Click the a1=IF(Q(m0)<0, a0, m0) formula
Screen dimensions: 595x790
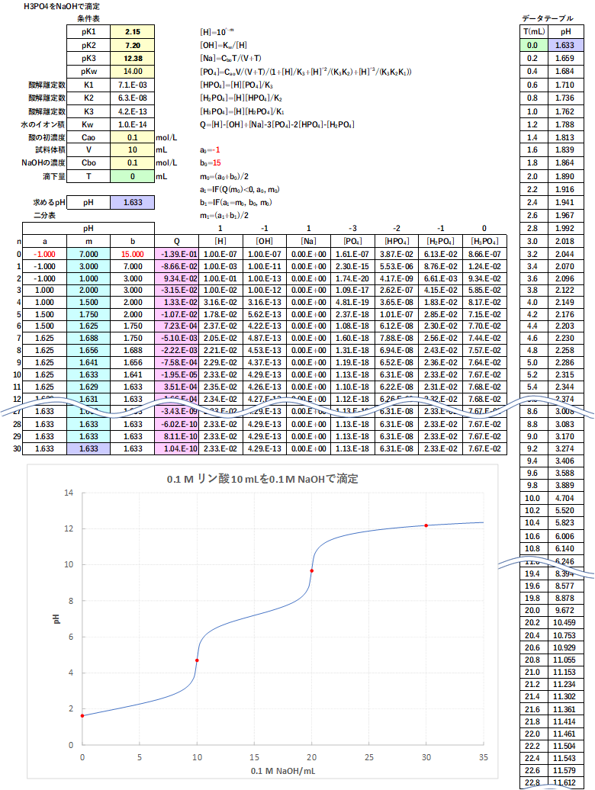pos(240,189)
